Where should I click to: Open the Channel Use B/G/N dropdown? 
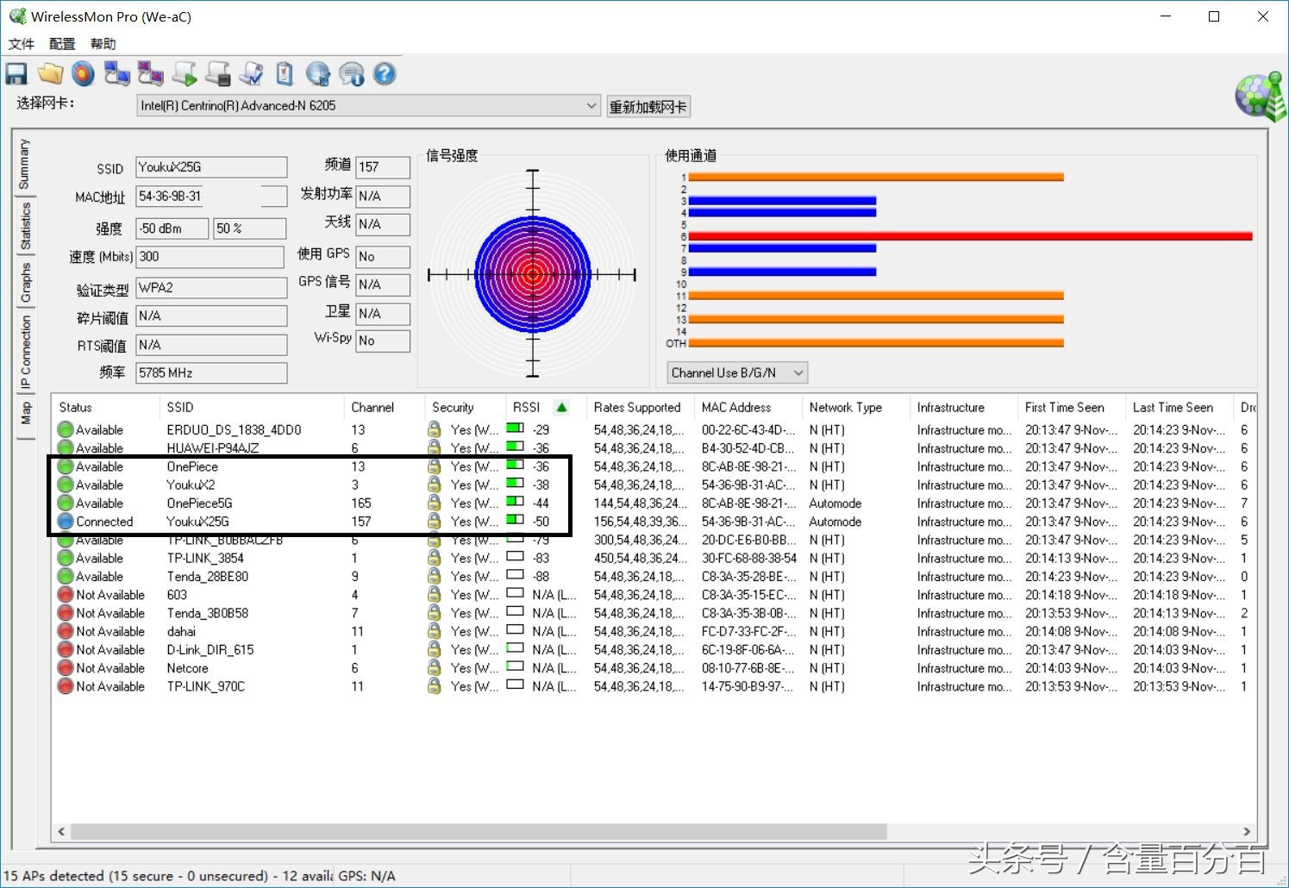(798, 373)
